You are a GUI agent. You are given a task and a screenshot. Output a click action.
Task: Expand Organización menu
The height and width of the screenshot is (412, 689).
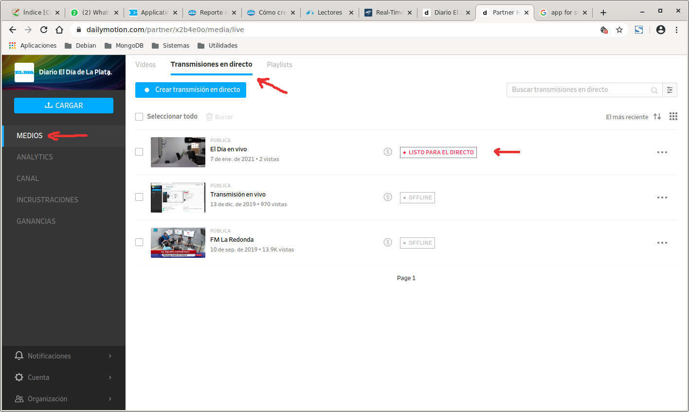(63, 399)
